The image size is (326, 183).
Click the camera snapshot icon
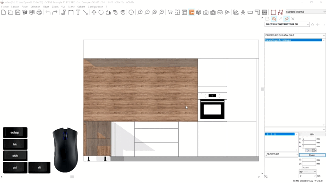tap(206, 12)
